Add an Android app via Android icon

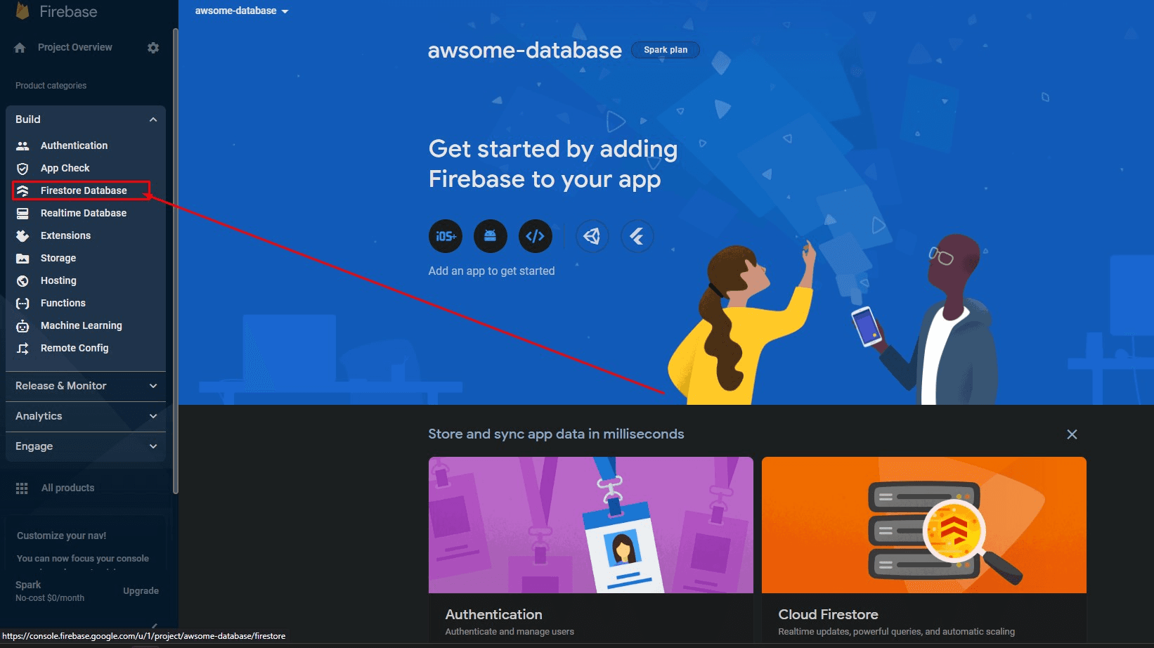coord(491,236)
